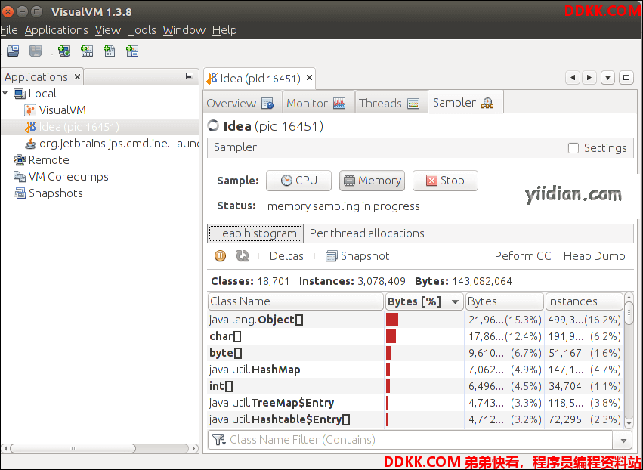This screenshot has height=470, width=643.
Task: Switch to the Monitor tab
Action: [318, 103]
